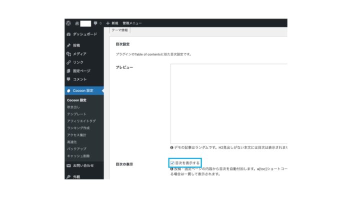Click the 外観 paintbrush icon
The height and width of the screenshot is (198, 352).
pyautogui.click(x=68, y=176)
